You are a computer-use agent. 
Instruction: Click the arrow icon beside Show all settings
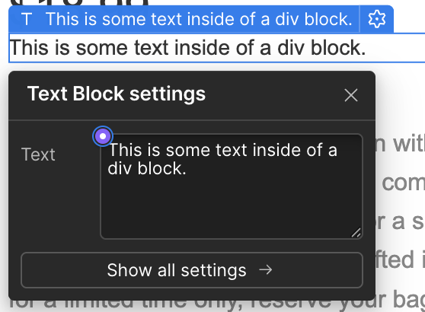pyautogui.click(x=265, y=269)
